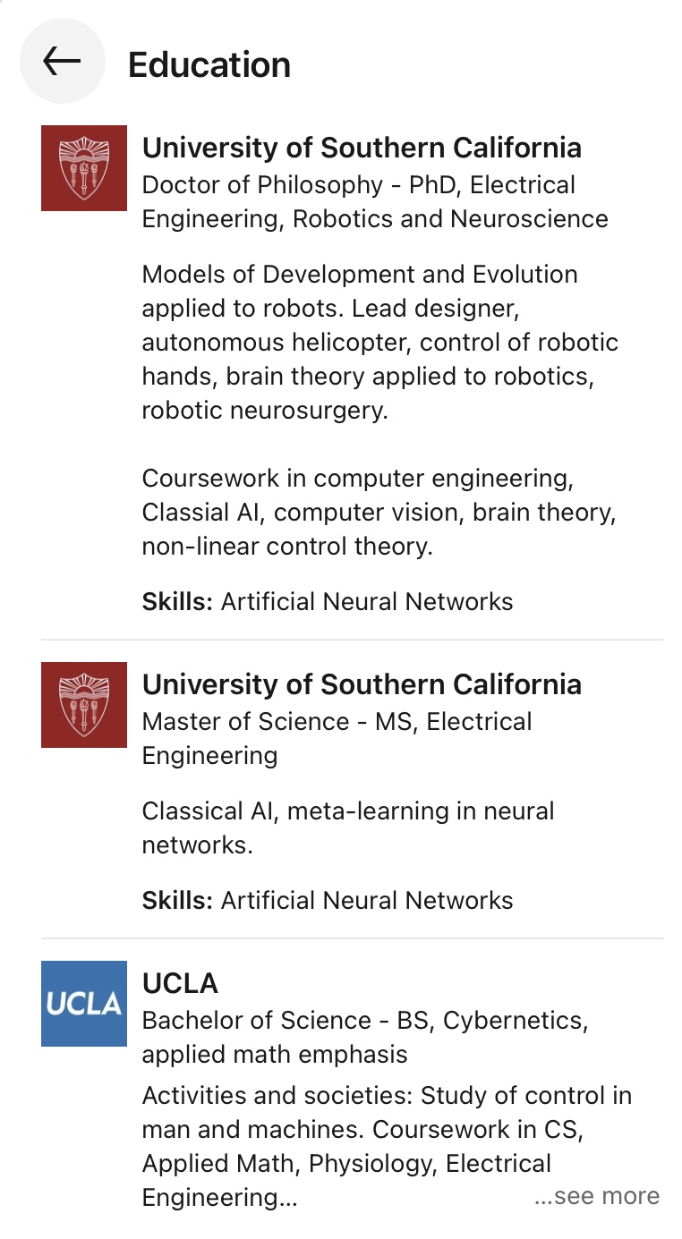The image size is (682, 1239).
Task: Expand UCLA details with "see more"
Action: (597, 1197)
